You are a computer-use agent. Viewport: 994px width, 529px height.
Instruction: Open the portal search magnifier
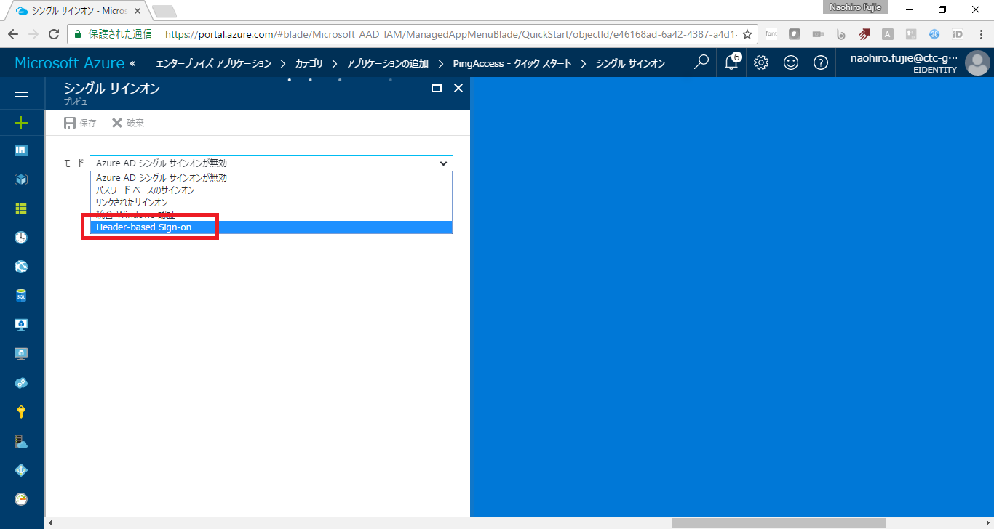click(x=700, y=62)
